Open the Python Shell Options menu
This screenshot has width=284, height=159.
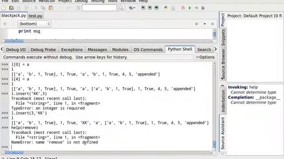click(x=205, y=57)
